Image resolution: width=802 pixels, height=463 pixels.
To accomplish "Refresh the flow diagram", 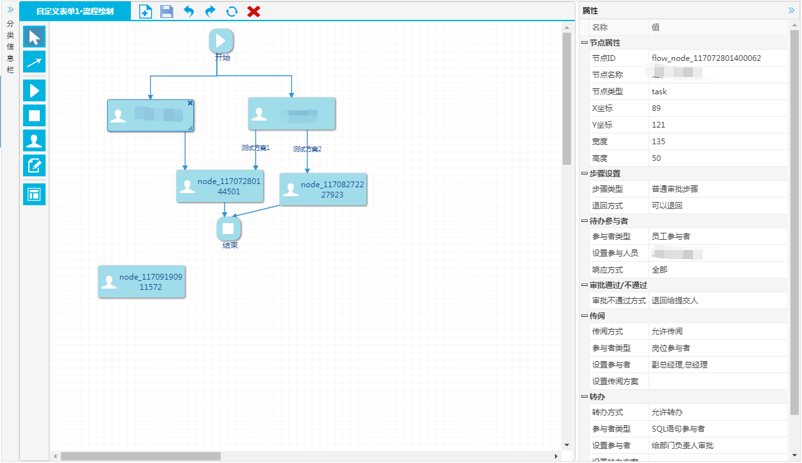I will (232, 12).
